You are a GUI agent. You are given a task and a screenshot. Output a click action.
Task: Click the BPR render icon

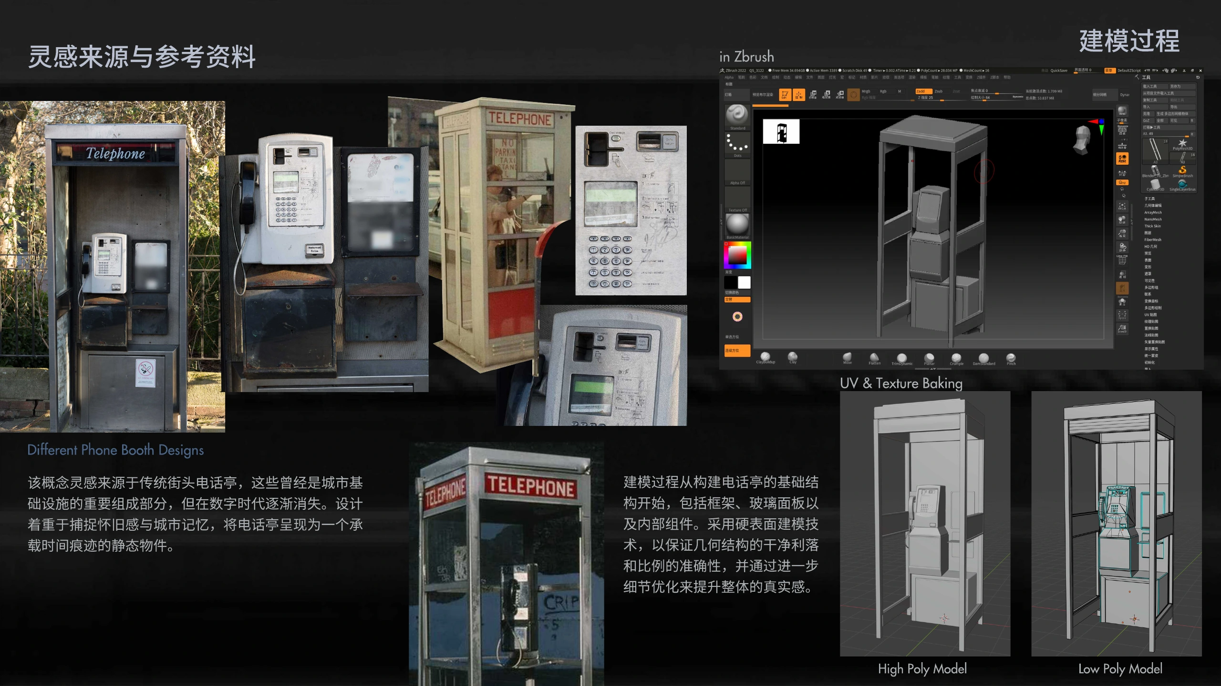coord(1122,111)
